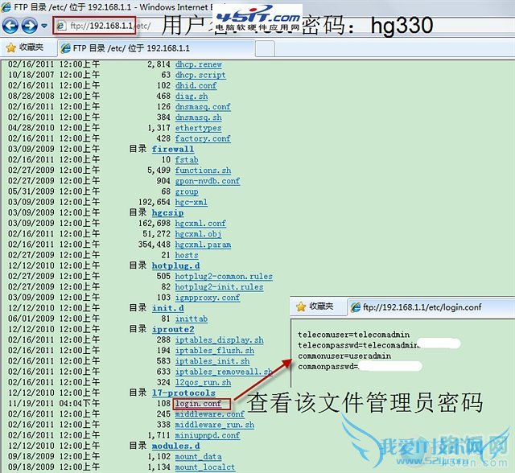
Task: Click the browser Back arrow button
Action: [x=10, y=26]
